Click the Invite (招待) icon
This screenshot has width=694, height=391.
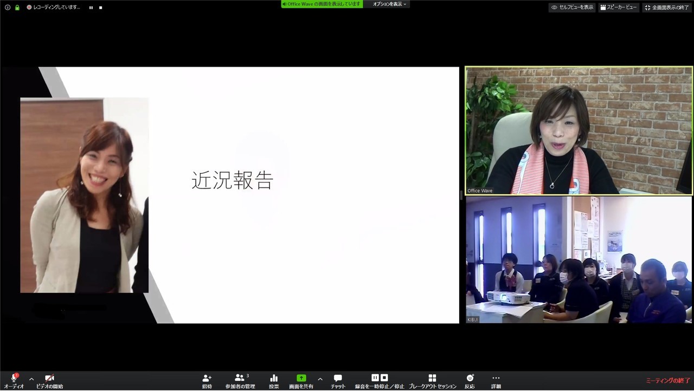coord(207,379)
